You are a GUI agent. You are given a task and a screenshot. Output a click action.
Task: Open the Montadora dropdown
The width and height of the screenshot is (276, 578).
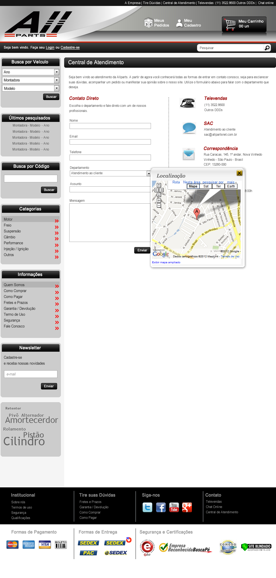(x=57, y=80)
